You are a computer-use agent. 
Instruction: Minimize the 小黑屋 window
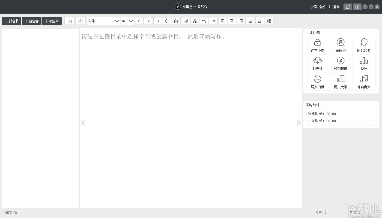click(365, 7)
